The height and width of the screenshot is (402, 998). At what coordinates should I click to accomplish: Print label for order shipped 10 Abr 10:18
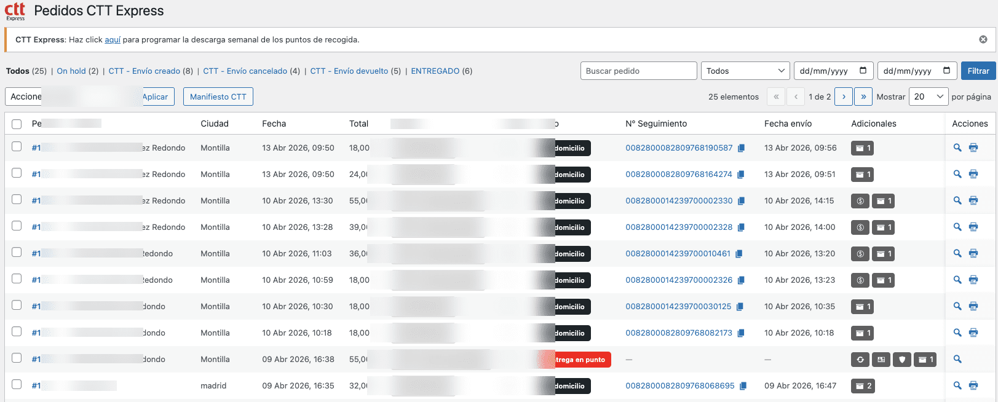tap(973, 333)
